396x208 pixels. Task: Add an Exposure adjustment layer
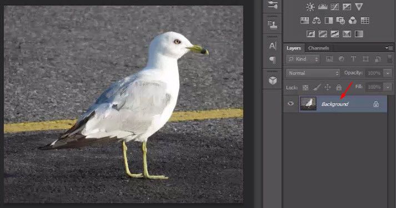pos(347,7)
